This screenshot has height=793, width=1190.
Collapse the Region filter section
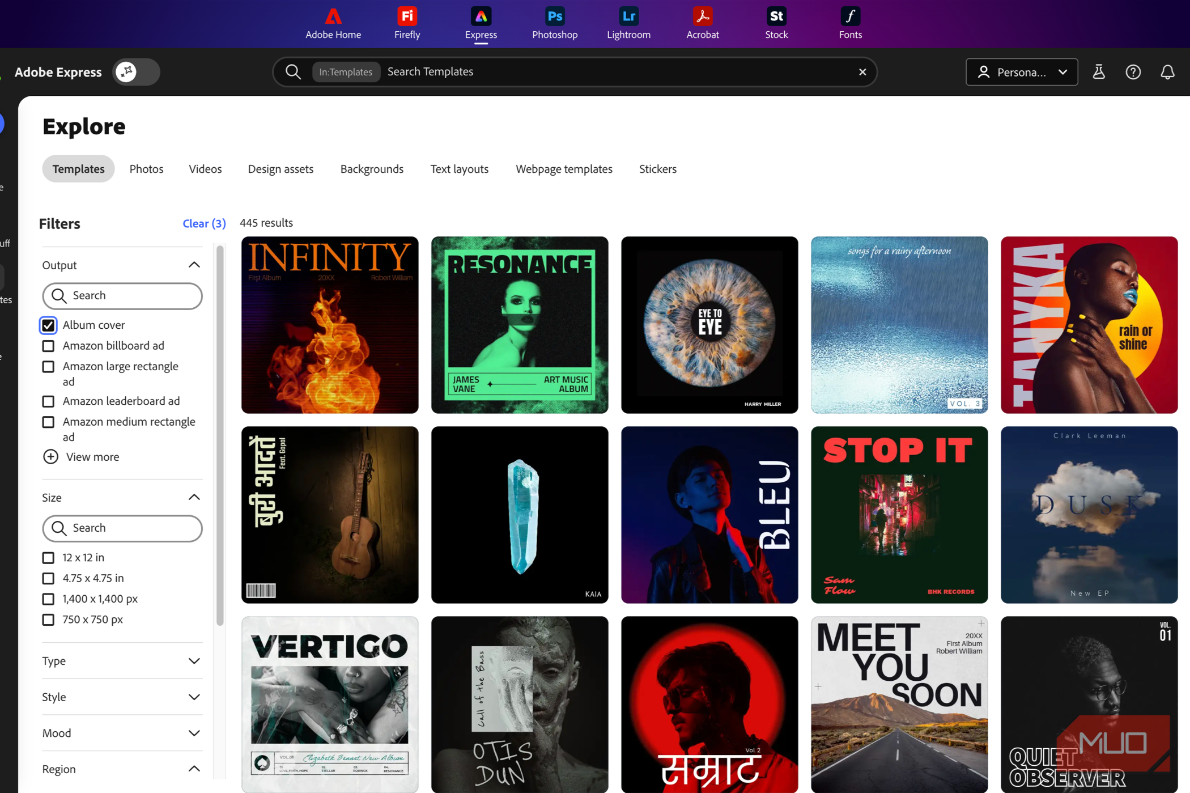(194, 769)
